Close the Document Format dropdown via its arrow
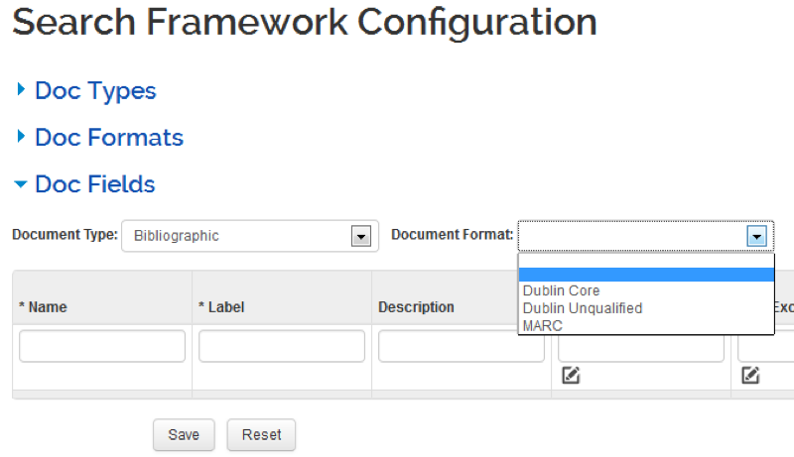Image resolution: width=794 pixels, height=457 pixels. (x=756, y=236)
